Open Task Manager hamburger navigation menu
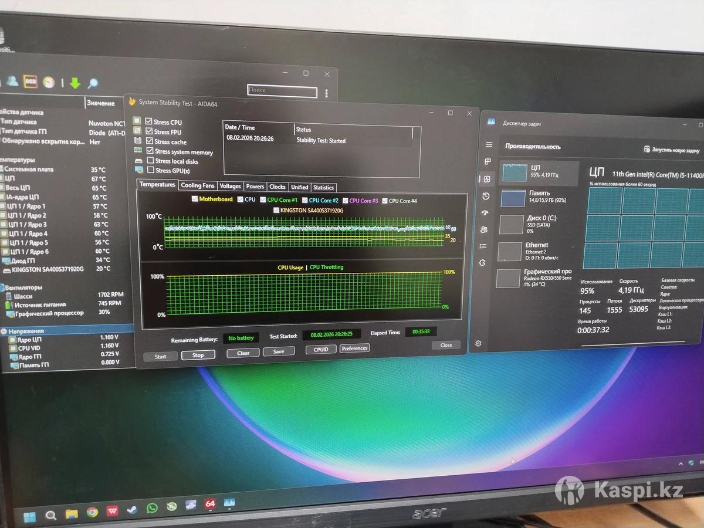This screenshot has width=704, height=528. (488, 144)
